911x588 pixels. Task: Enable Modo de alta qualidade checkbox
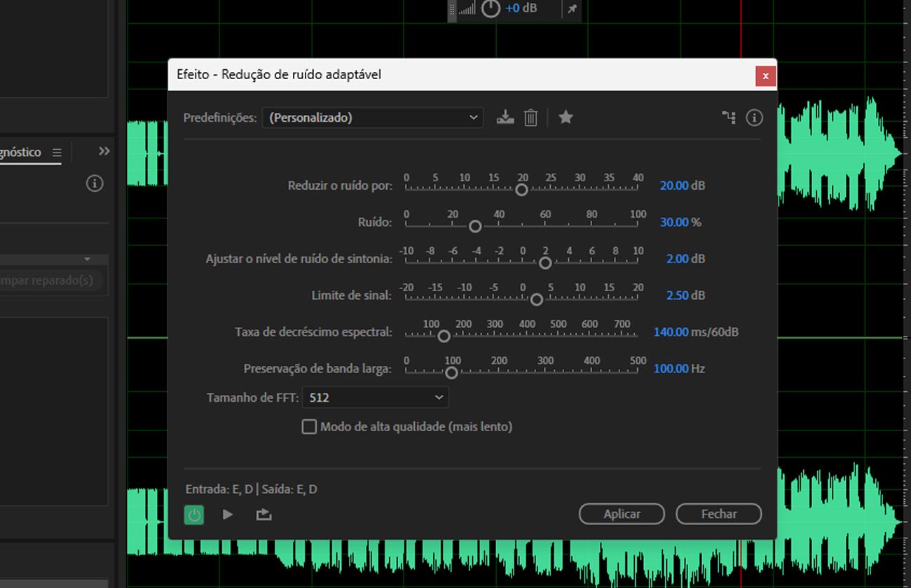[309, 426]
